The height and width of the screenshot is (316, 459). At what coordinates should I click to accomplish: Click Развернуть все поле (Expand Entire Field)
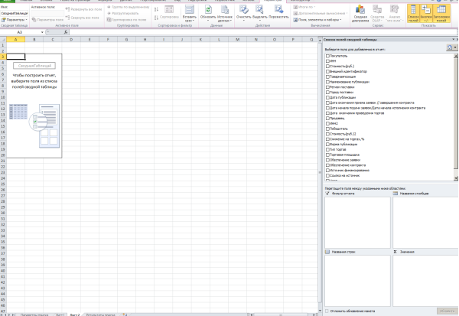click(83, 9)
